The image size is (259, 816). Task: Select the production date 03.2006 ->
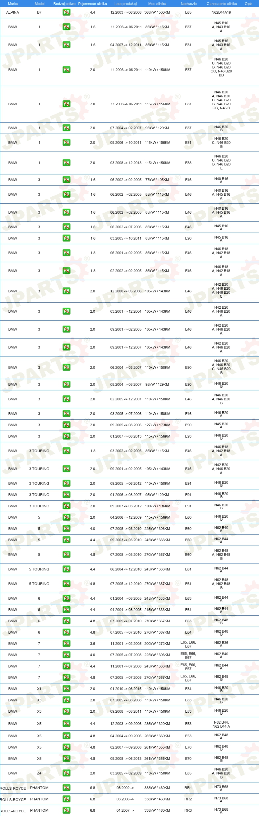(125, 799)
